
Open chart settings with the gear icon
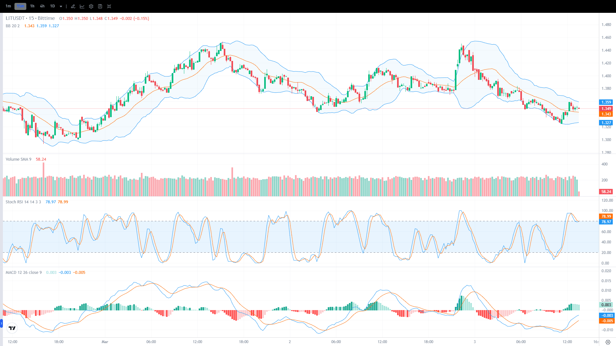91,6
